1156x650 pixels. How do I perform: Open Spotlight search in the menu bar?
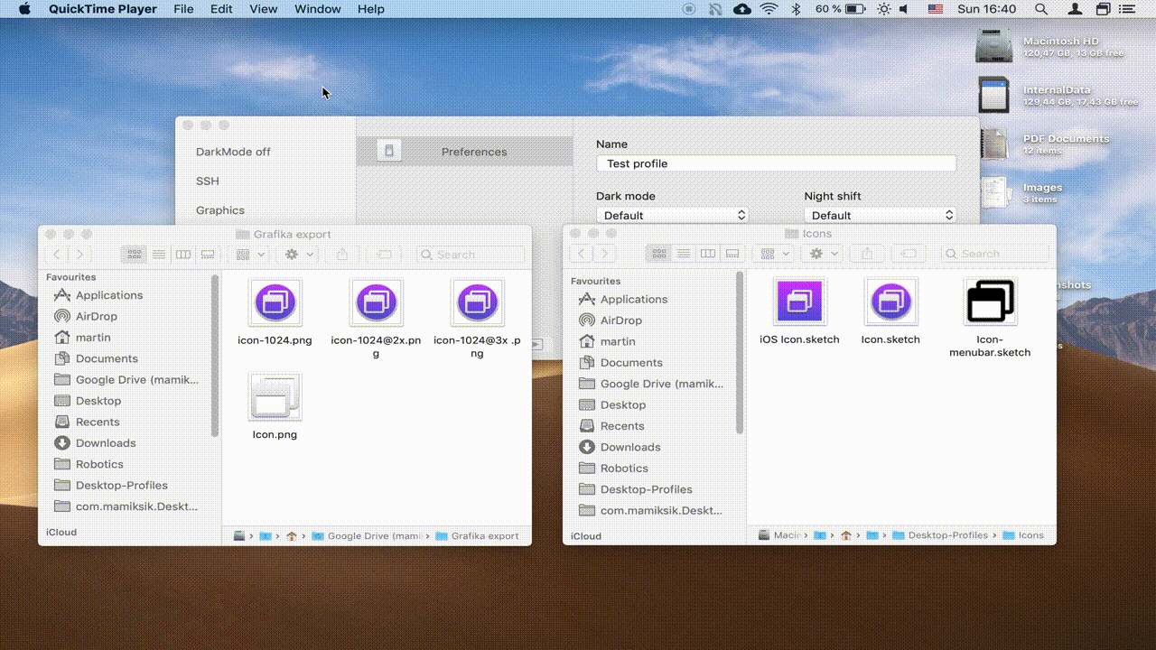(1041, 9)
